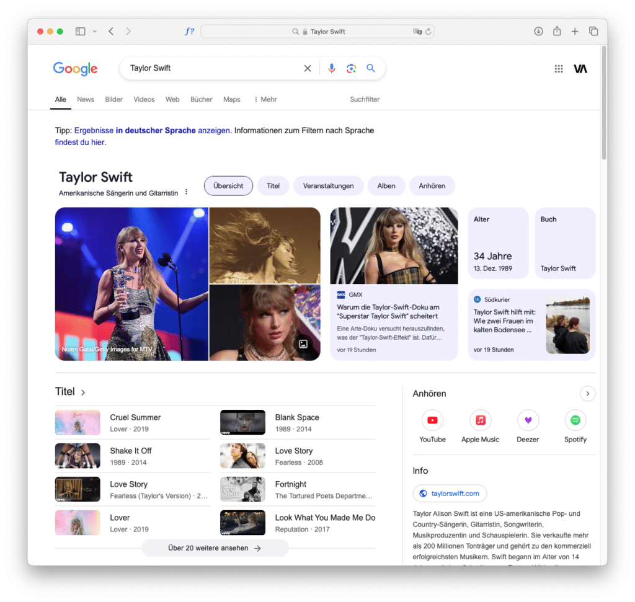Expand the Titel section heading arrow

(83, 392)
